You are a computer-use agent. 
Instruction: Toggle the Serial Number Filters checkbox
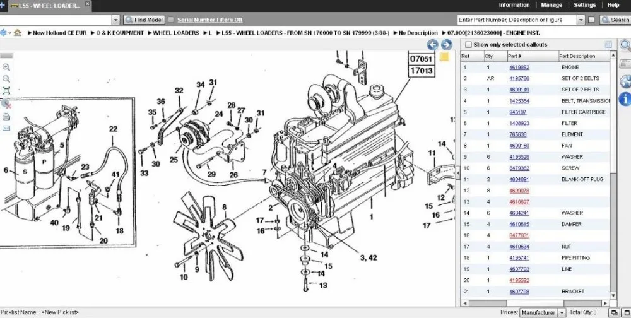[170, 20]
